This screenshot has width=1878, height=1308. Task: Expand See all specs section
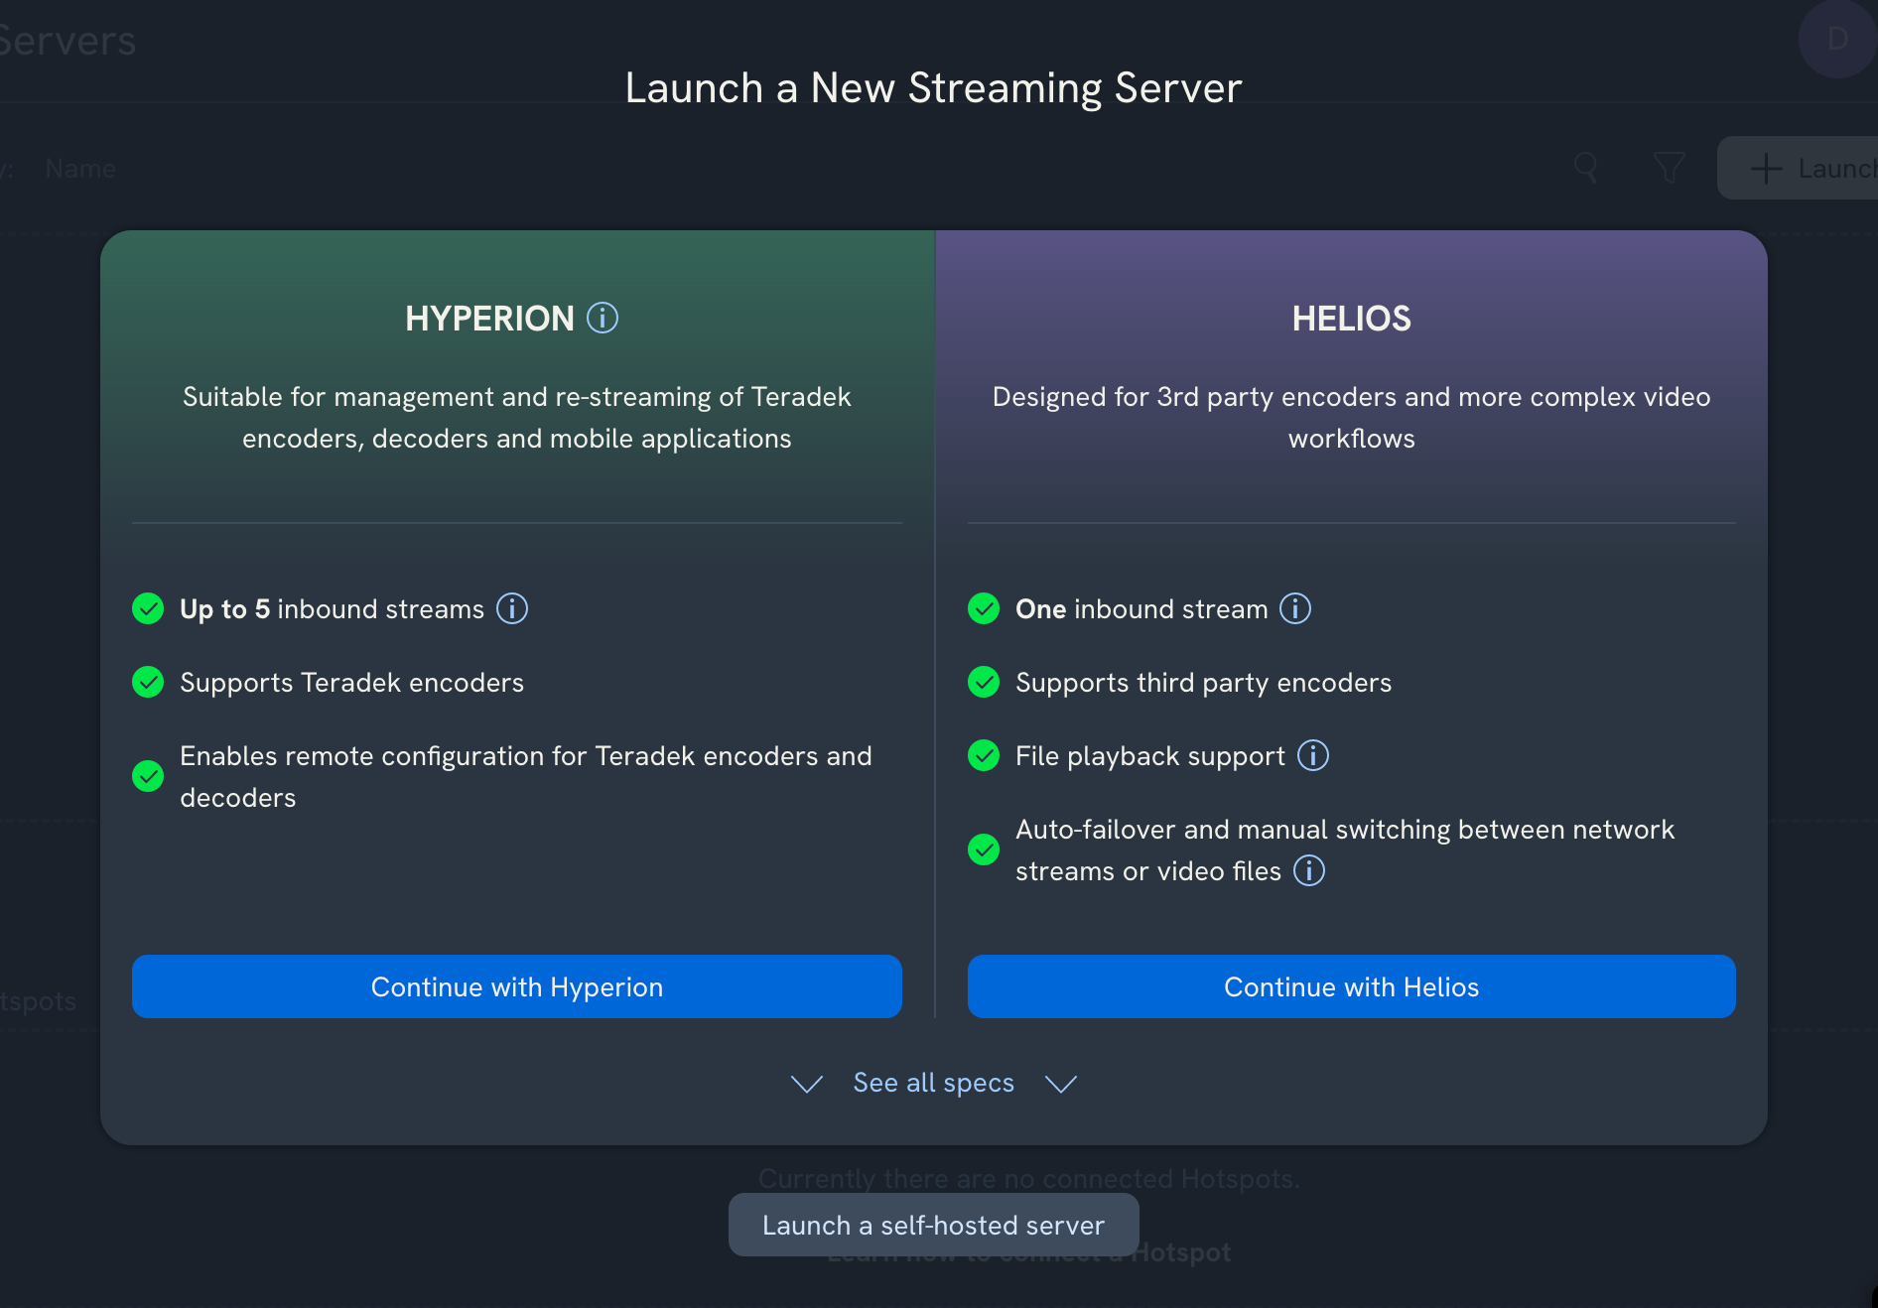pyautogui.click(x=933, y=1083)
